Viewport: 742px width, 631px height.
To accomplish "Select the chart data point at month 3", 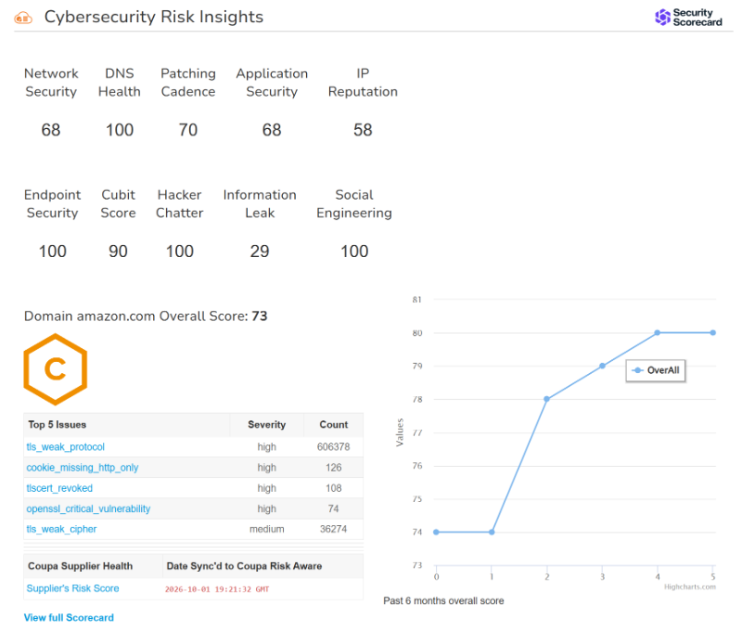I will click(602, 366).
